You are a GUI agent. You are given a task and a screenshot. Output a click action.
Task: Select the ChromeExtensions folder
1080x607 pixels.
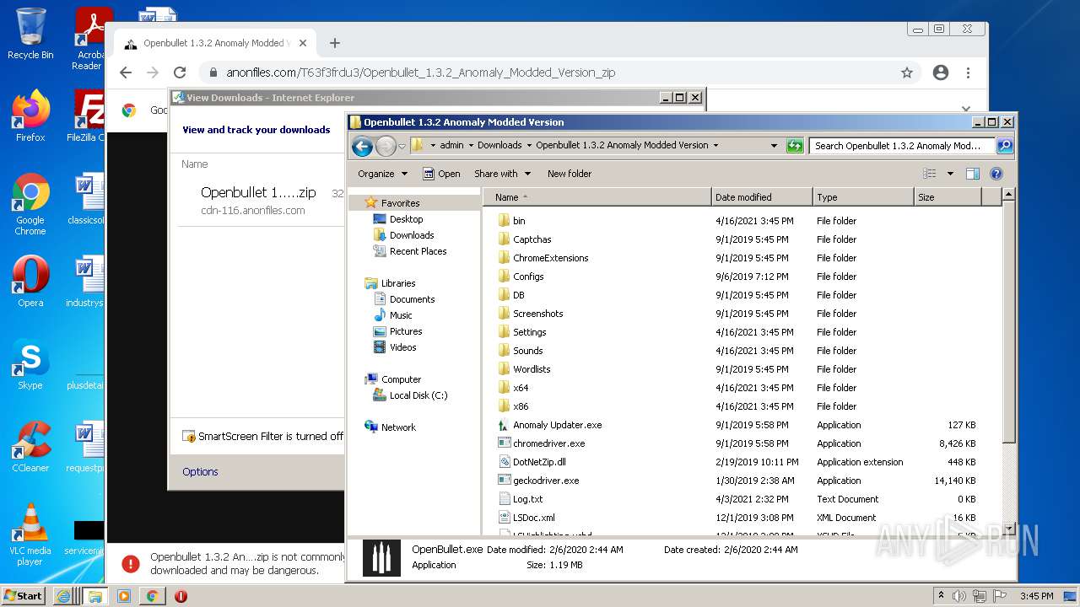coord(550,258)
